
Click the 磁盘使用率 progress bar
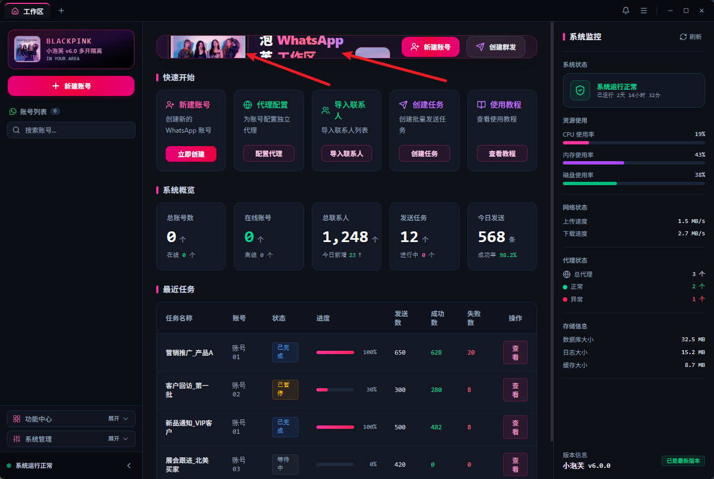click(x=634, y=183)
